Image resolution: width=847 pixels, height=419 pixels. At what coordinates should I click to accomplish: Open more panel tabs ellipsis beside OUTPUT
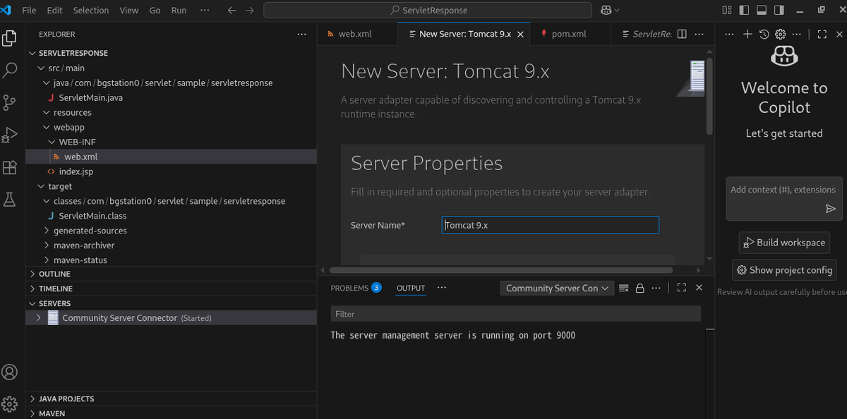pos(442,288)
